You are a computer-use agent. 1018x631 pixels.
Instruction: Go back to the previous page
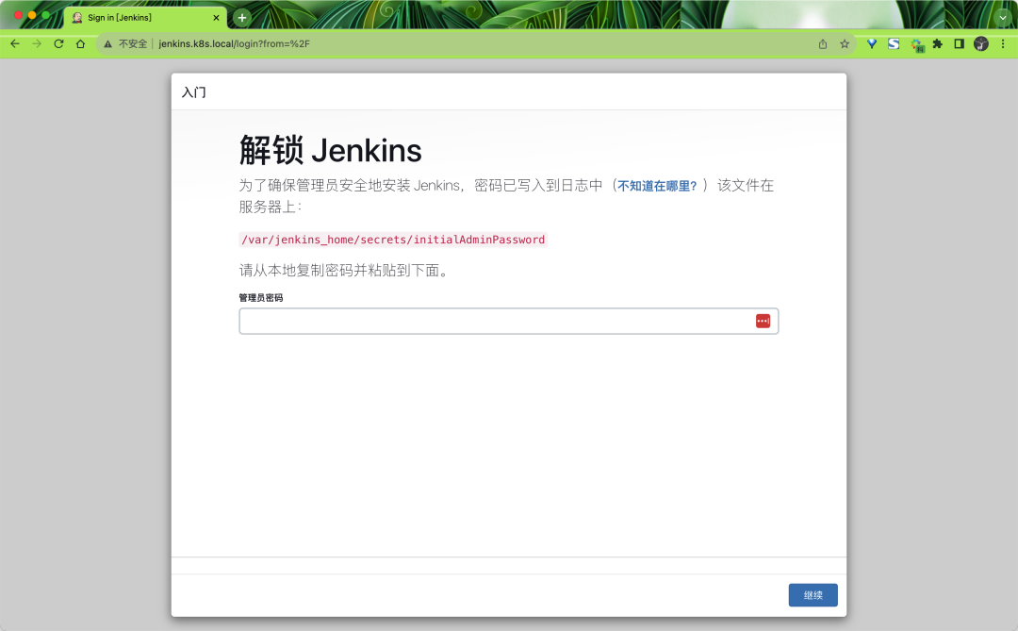click(x=15, y=43)
